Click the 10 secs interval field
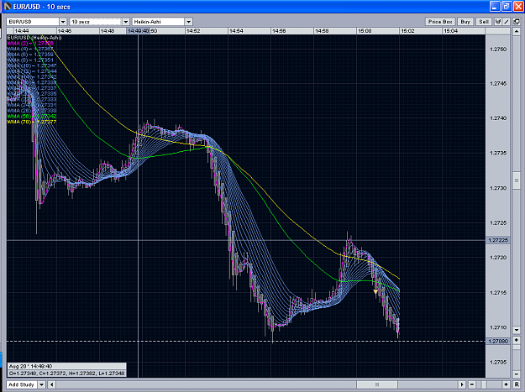This screenshot has height=392, width=525. point(96,22)
